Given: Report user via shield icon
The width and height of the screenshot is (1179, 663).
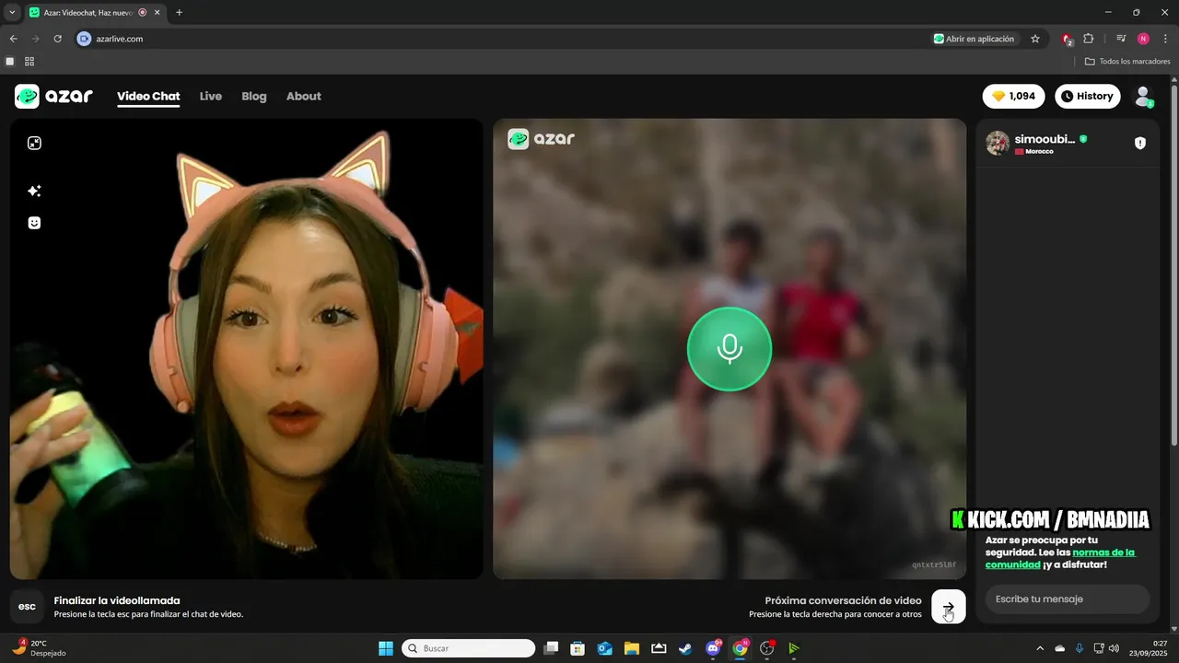Looking at the screenshot, I should click(1140, 143).
